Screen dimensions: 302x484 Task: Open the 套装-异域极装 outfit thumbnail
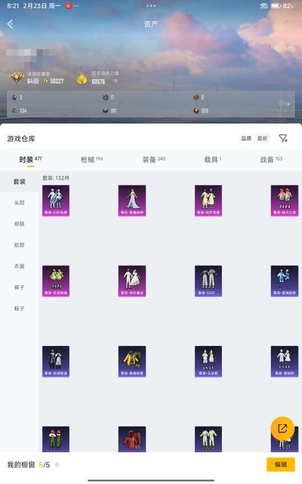click(56, 361)
